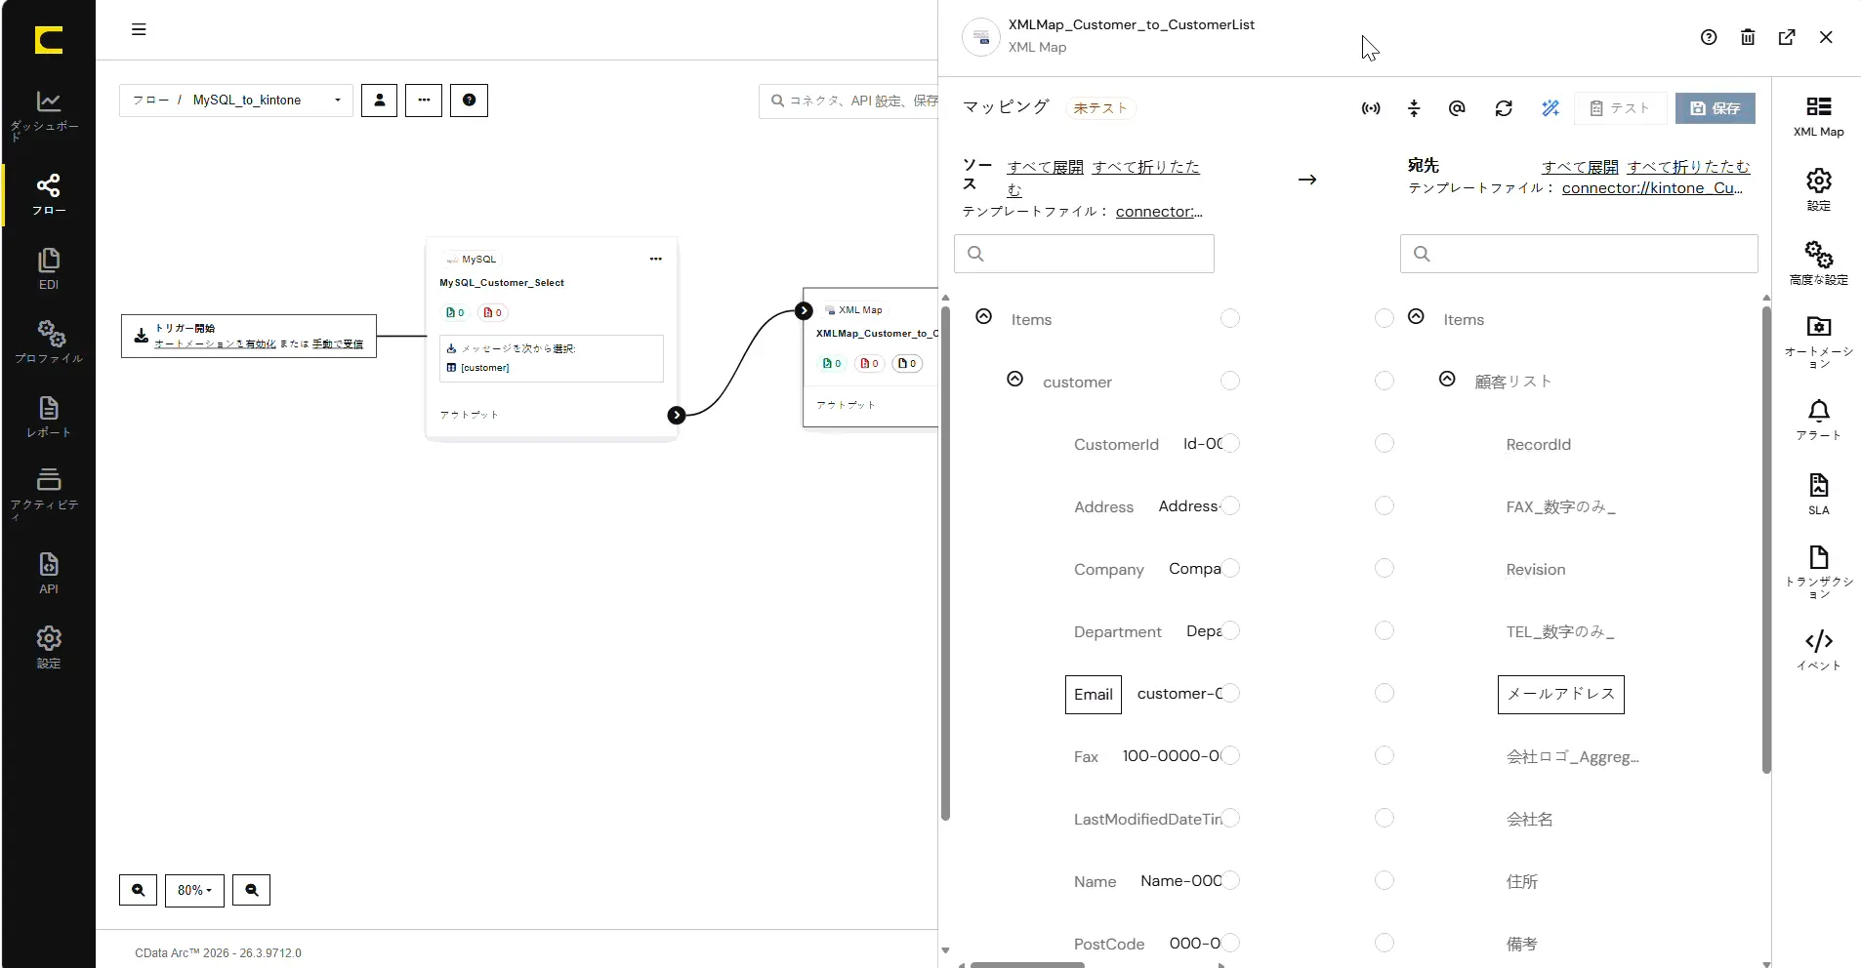Viewport: 1861px width, 968px height.
Task: Click the flow help question-mark button
Action: 469,100
